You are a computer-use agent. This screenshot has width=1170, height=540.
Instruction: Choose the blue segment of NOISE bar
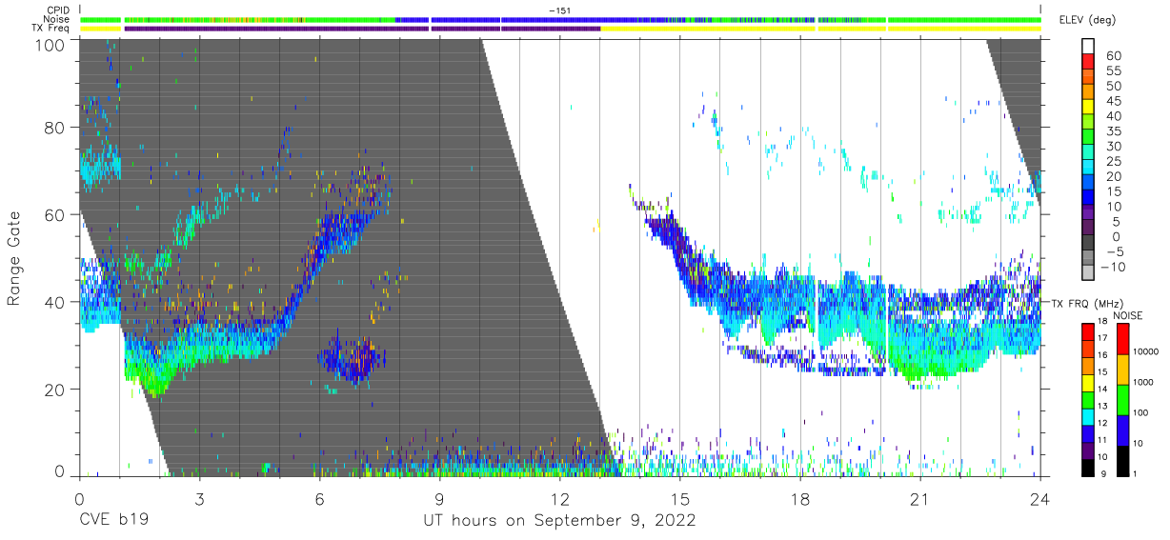pyautogui.click(x=1121, y=430)
